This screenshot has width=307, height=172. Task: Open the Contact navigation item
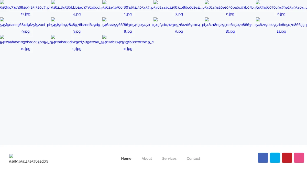193,158
